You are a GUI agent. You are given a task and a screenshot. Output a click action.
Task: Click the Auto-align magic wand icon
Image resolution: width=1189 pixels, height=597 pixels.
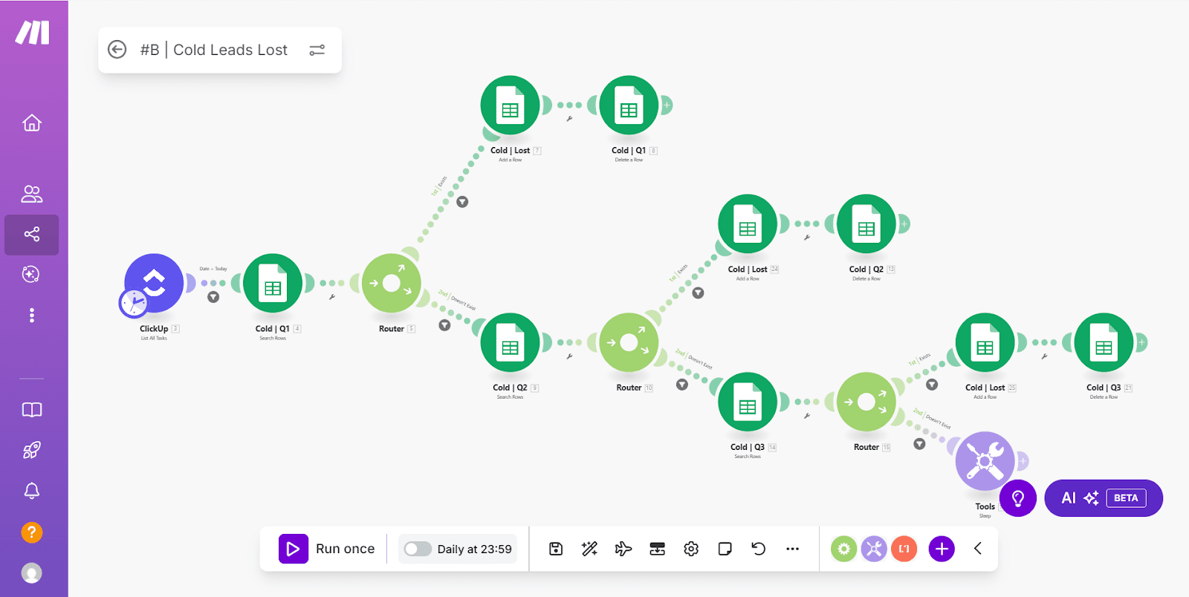pos(589,549)
